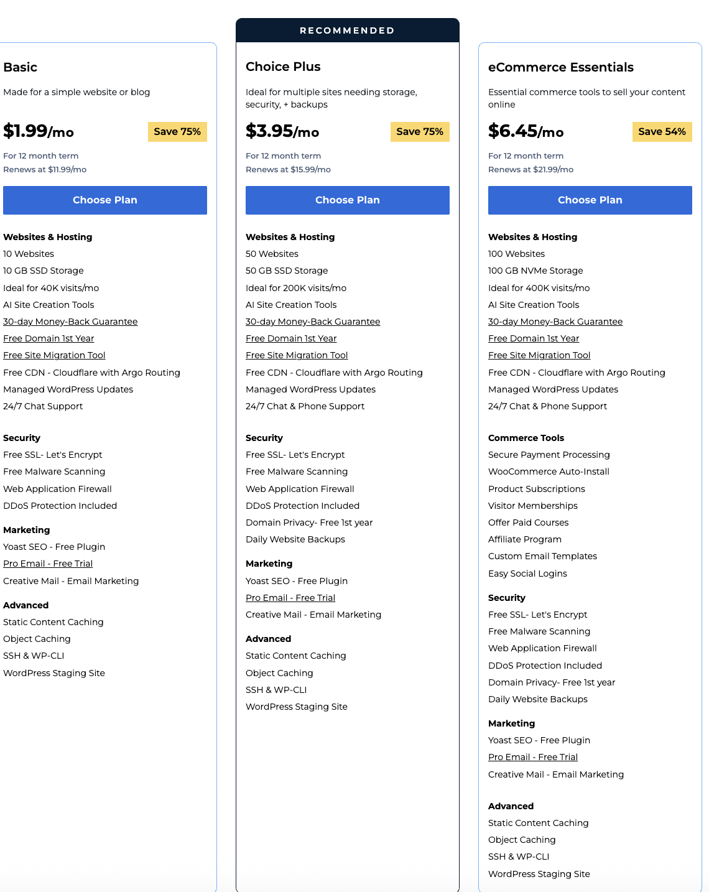709x892 pixels.
Task: Open eCommerce Essentials Free Site Migration Tool link
Action: pyautogui.click(x=539, y=355)
